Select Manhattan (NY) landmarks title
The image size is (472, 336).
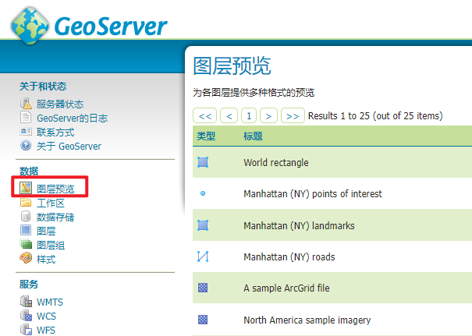(300, 225)
